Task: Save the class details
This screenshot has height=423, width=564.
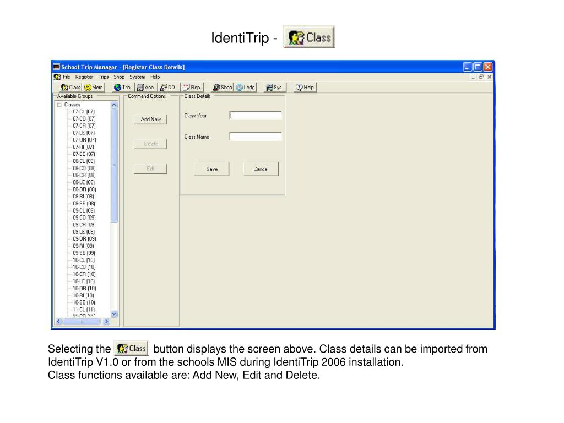Action: point(211,169)
